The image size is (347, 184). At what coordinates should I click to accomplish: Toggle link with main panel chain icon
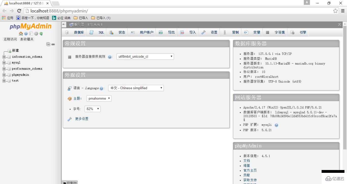pyautogui.click(x=53, y=44)
